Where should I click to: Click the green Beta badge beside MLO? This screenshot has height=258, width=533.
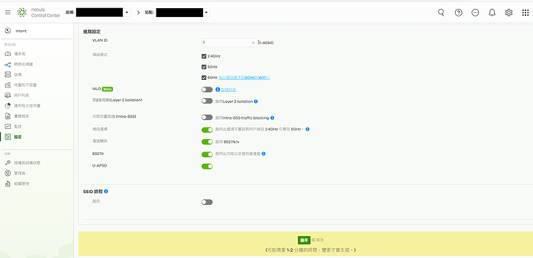[107, 89]
